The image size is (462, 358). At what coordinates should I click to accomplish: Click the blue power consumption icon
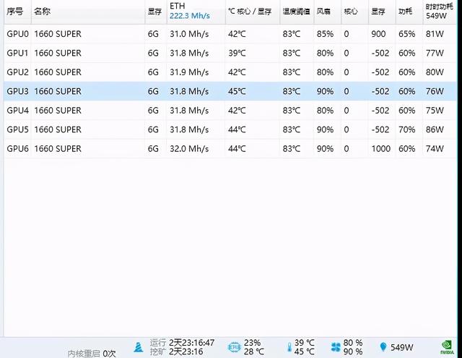click(383, 346)
